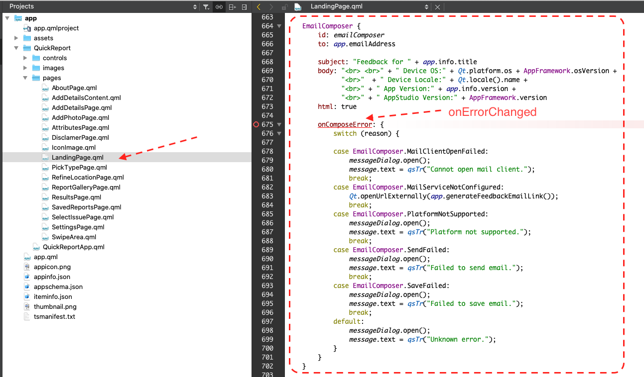Open the Projects view selector dropdown
This screenshot has width=644, height=377.
(195, 6)
